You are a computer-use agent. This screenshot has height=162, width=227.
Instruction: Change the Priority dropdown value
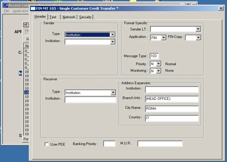[158, 64]
